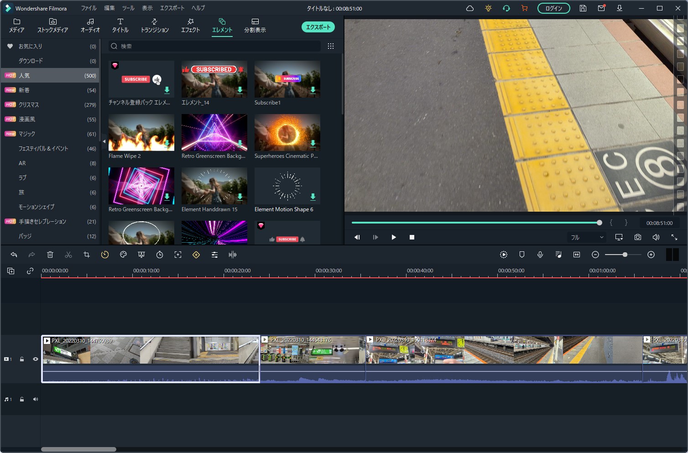Click the エクスポート button

coord(318,27)
